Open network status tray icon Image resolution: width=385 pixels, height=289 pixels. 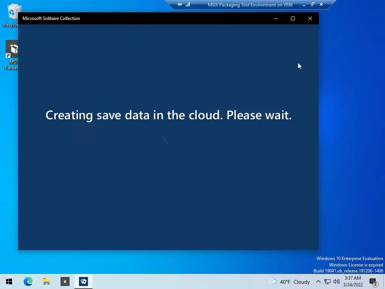click(327, 281)
